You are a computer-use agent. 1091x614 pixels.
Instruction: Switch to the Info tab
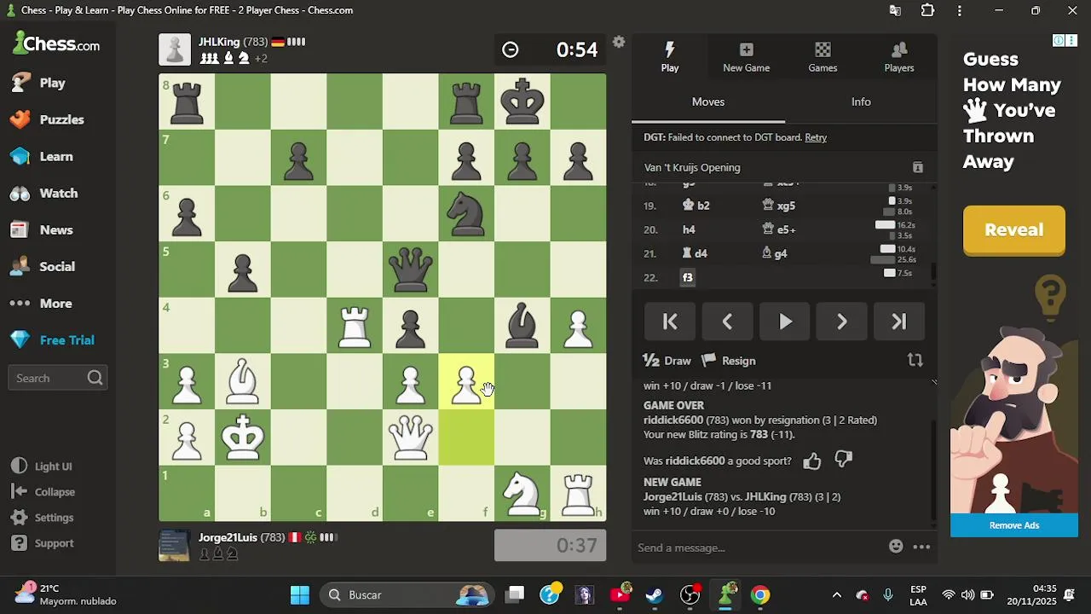tap(861, 101)
